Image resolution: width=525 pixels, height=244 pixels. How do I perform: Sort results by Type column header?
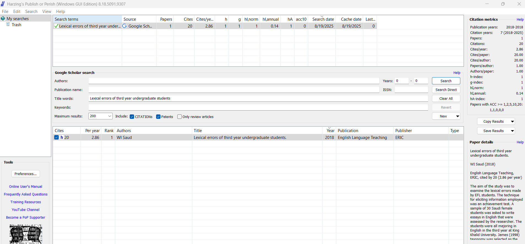pyautogui.click(x=456, y=130)
